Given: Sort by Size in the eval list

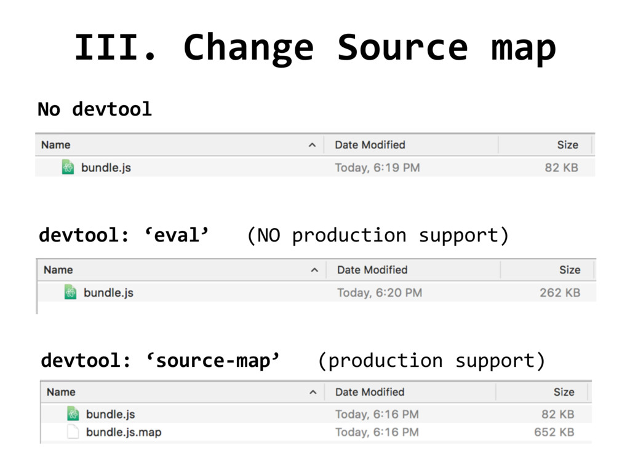Looking at the screenshot, I should (x=570, y=270).
